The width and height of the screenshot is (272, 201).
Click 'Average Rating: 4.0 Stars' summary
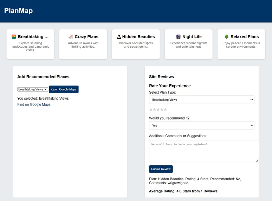tap(183, 191)
